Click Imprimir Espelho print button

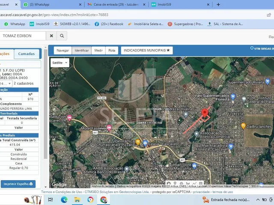click(x=18, y=184)
